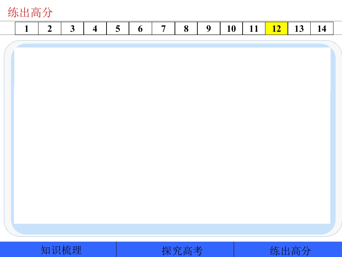Open question 10

232,29
